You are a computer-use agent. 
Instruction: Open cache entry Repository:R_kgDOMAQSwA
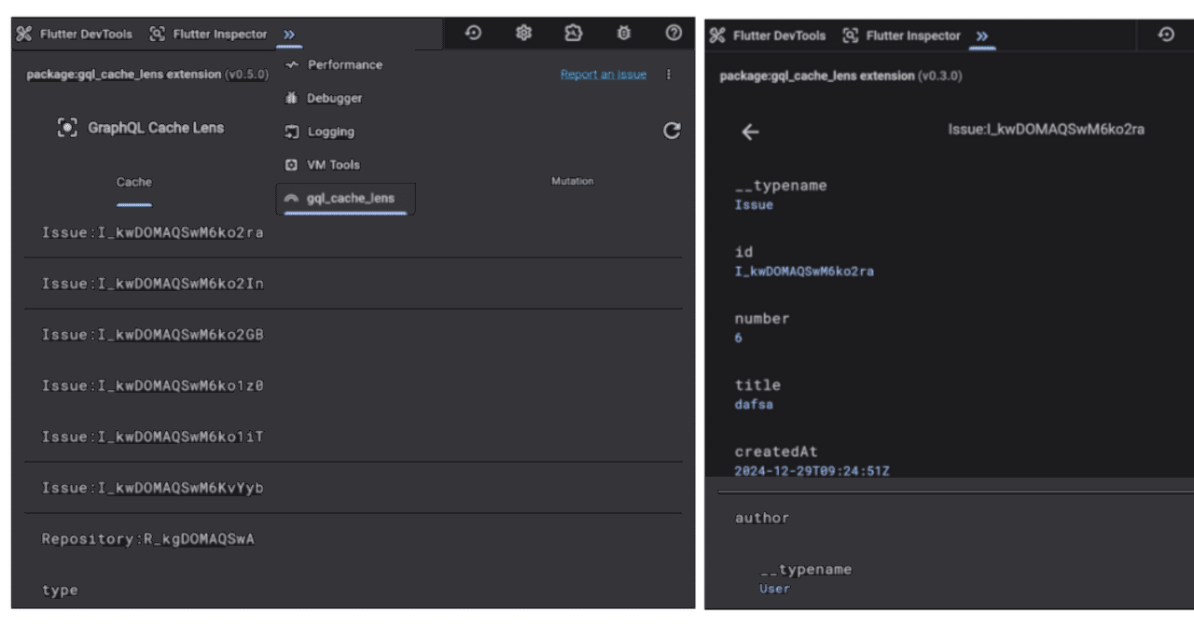(x=353, y=539)
